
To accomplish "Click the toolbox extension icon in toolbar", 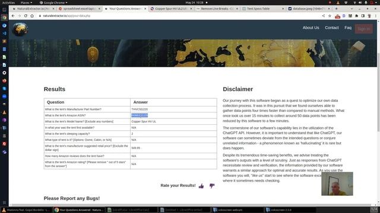I will tap(338, 16).
